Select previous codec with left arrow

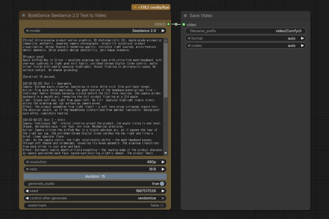pyautogui.click(x=189, y=46)
